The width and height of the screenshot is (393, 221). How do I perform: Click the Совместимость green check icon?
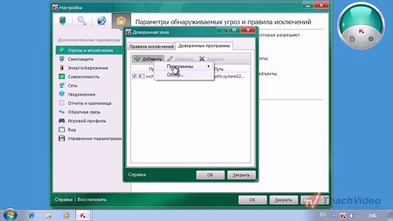coord(61,76)
